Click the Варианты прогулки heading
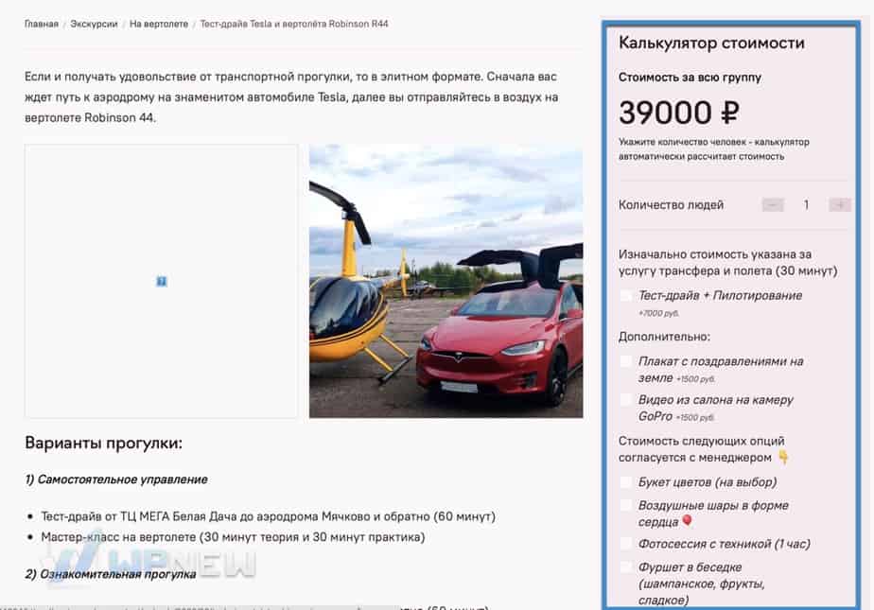 104,444
